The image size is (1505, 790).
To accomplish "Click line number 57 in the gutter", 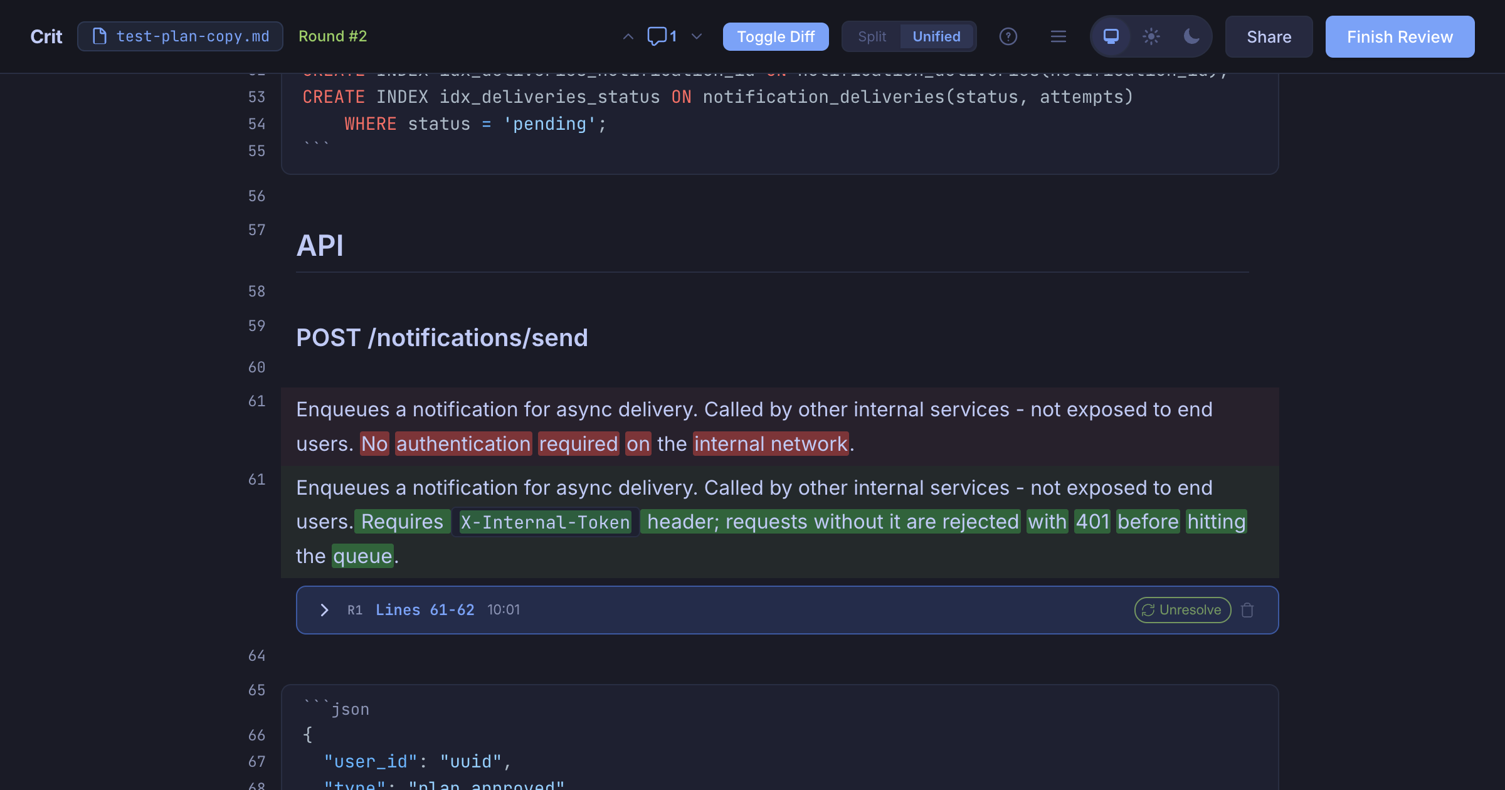I will [256, 230].
